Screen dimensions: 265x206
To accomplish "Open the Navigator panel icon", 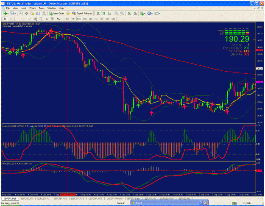I will [x=32, y=13].
